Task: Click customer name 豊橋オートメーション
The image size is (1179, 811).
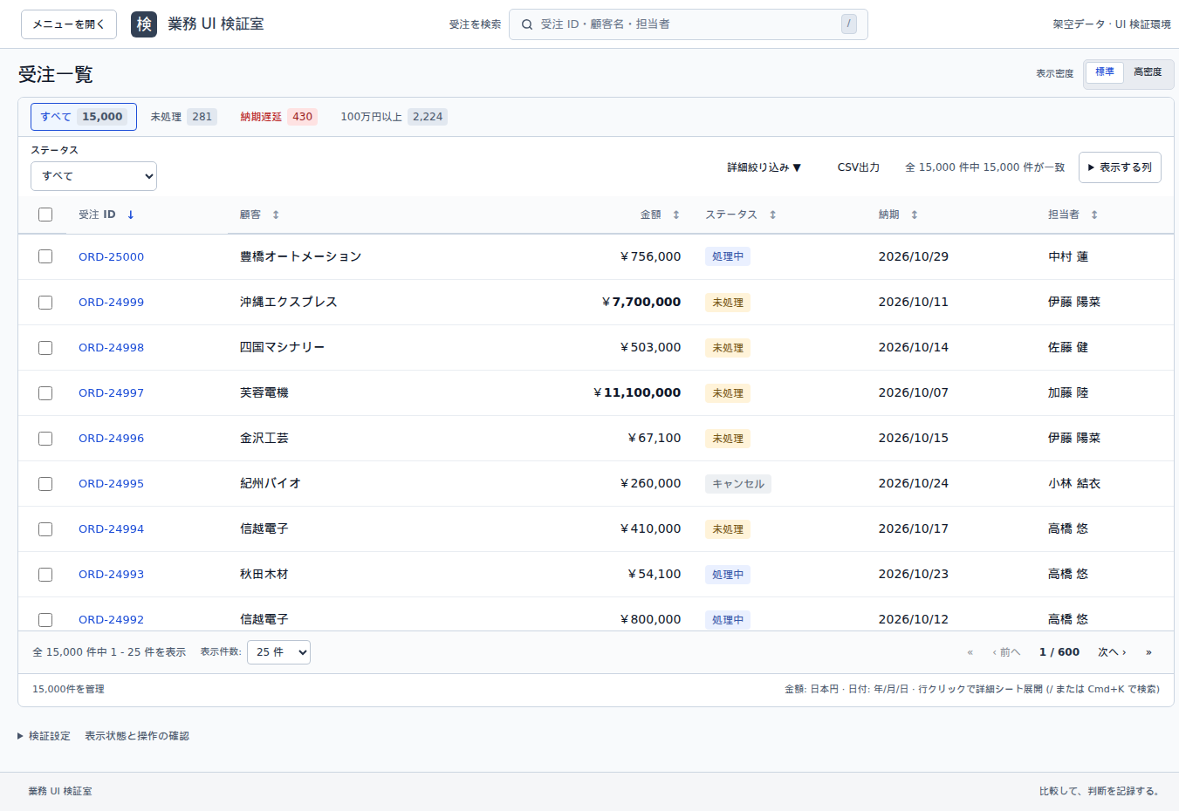Action: [x=301, y=256]
